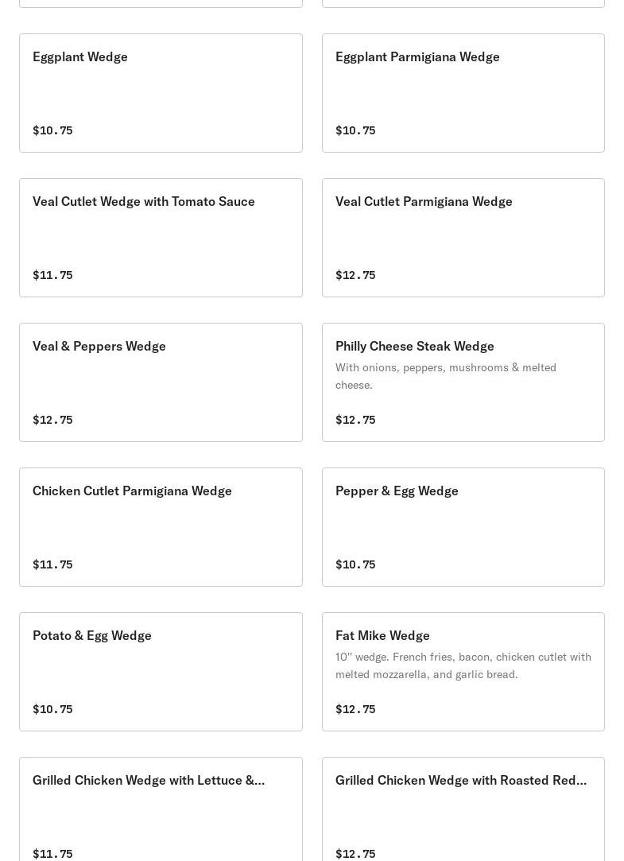624x861 pixels.
Task: Select the Veal & Peppers Wedge
Action: pos(161,382)
